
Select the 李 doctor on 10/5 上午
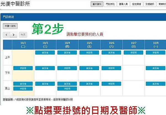pyautogui.click(x=89, y=53)
